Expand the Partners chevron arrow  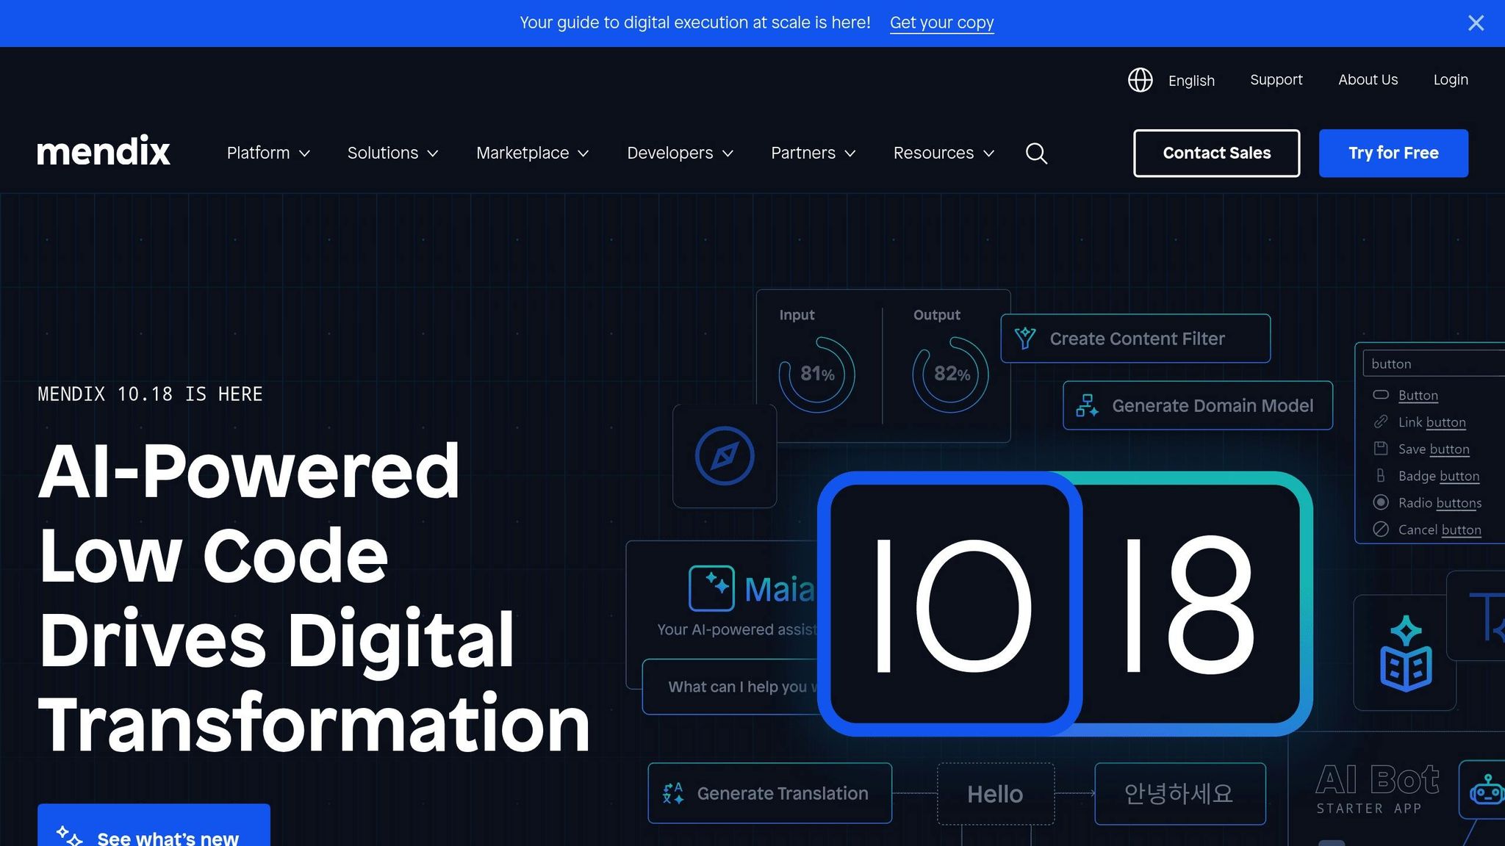point(850,153)
